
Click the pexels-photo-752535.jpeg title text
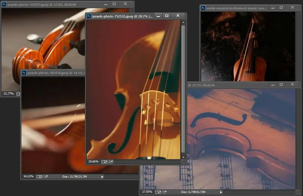click(123, 16)
